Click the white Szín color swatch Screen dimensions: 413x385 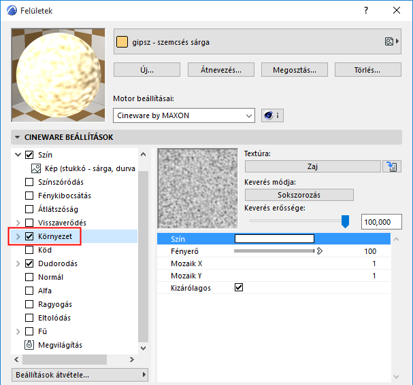[274, 238]
